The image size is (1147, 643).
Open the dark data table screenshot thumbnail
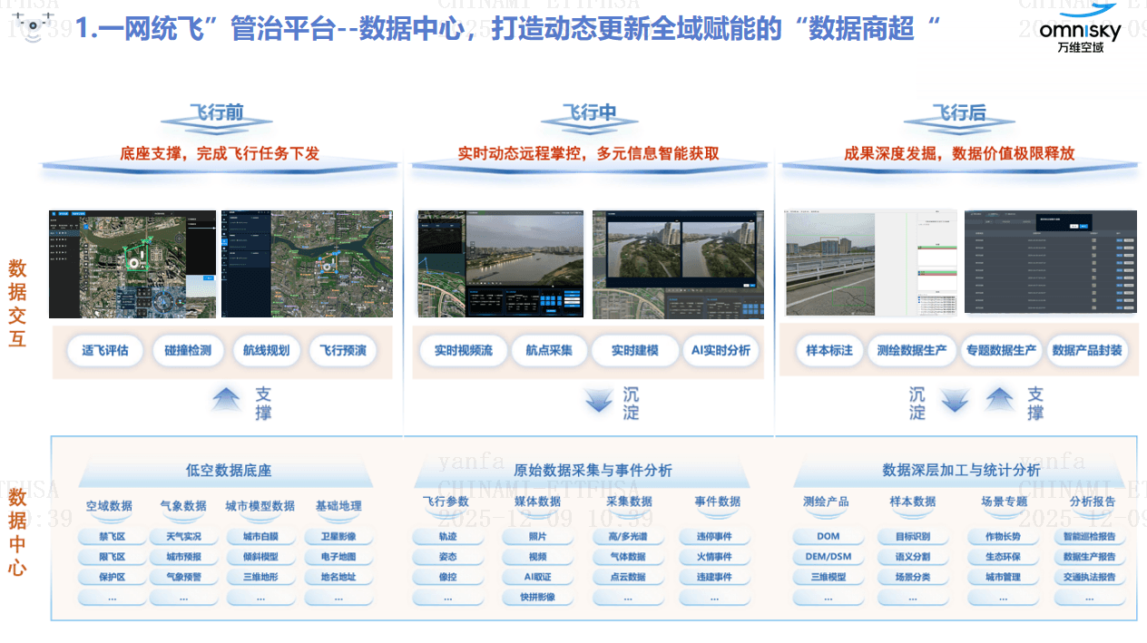click(x=1050, y=262)
